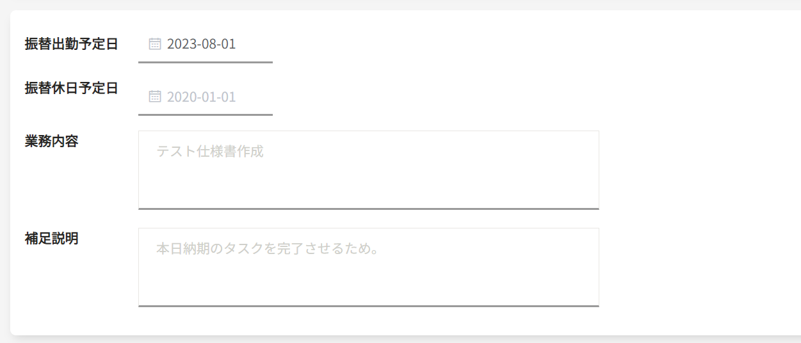Click into the 業務内容 text area
The image size is (801, 343).
point(368,170)
